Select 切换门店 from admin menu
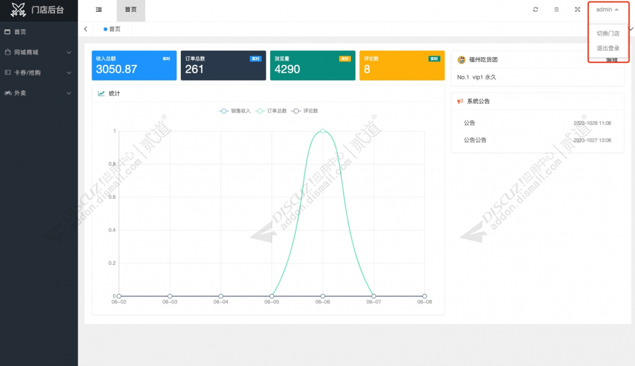This screenshot has width=635, height=366. (608, 33)
